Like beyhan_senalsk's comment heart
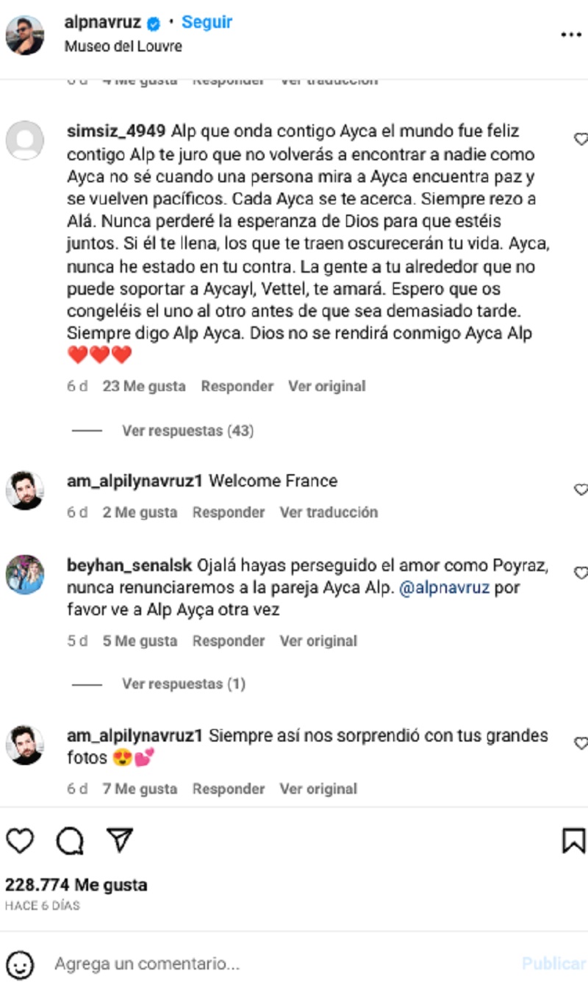Screen dimensions: 588x993 tap(581, 573)
